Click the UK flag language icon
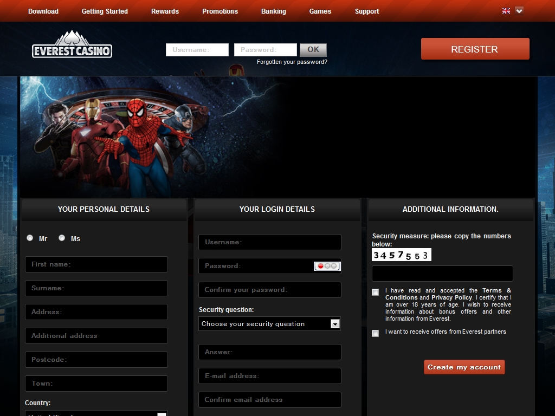This screenshot has width=555, height=416. tap(506, 11)
